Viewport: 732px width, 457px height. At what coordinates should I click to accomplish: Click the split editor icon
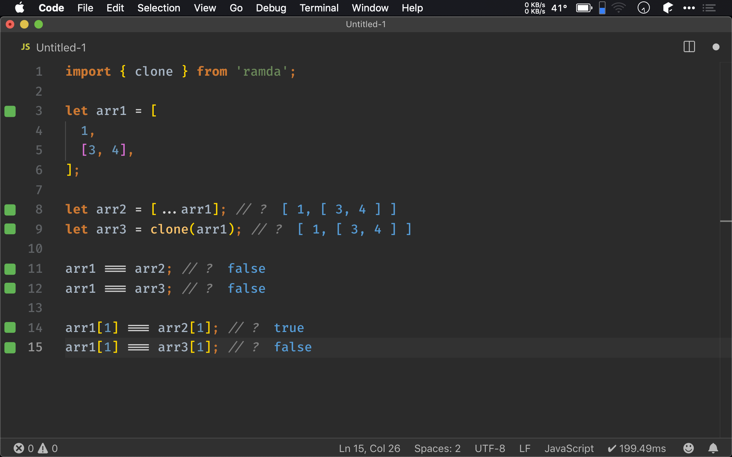pos(689,47)
